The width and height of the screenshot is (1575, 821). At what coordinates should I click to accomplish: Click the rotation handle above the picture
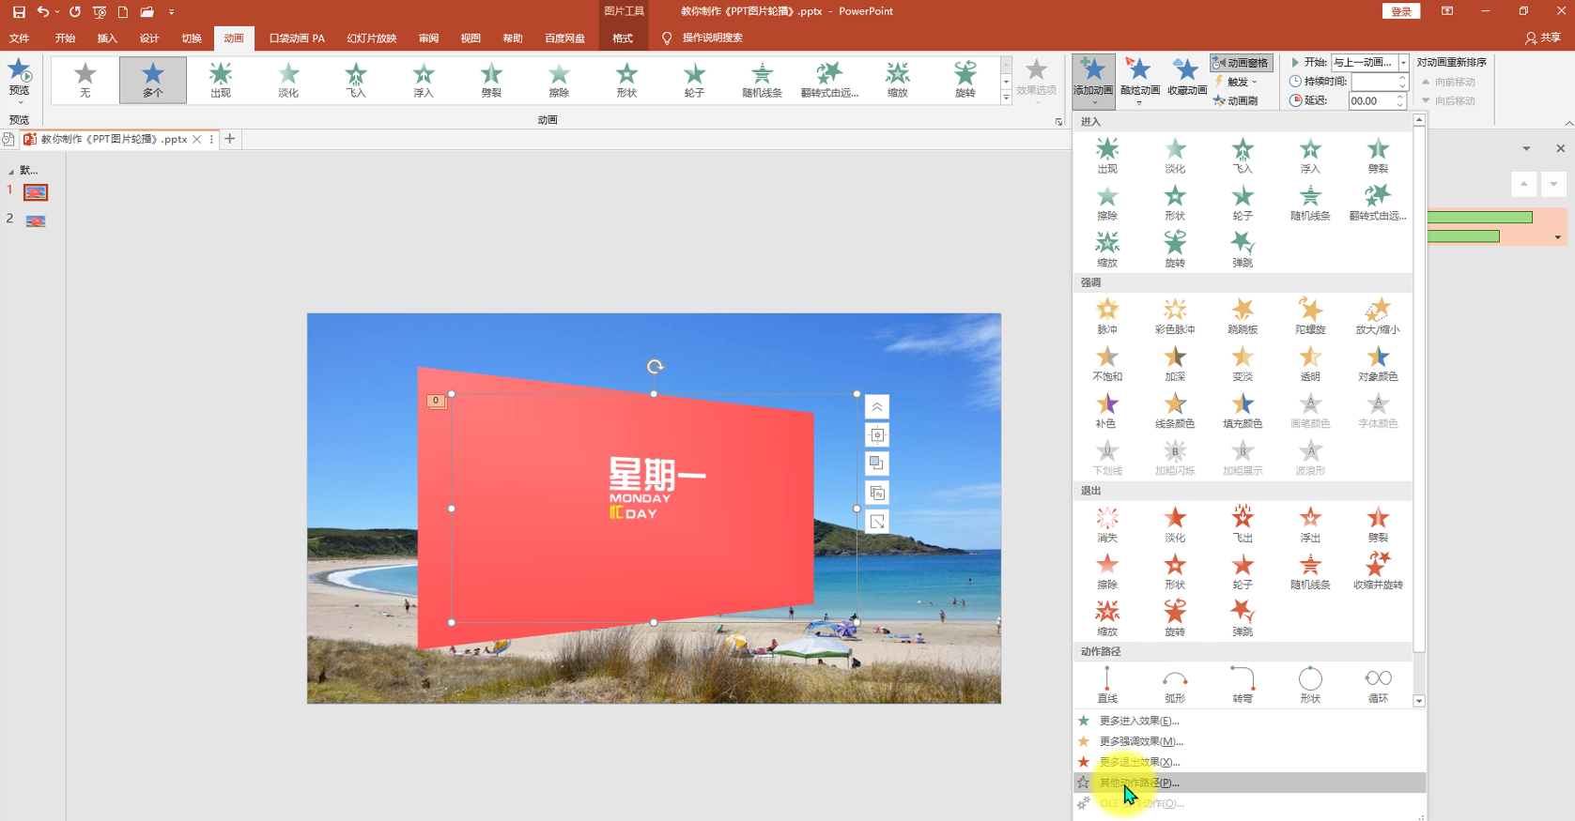click(x=655, y=367)
